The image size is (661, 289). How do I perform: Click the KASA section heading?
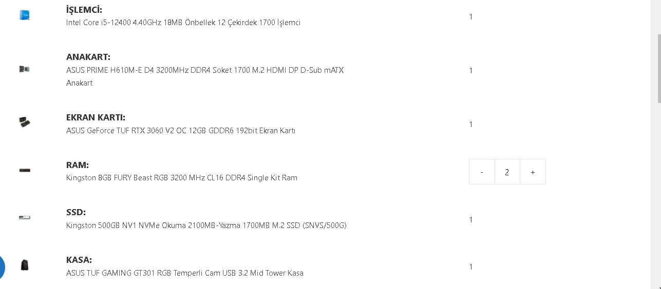79,260
